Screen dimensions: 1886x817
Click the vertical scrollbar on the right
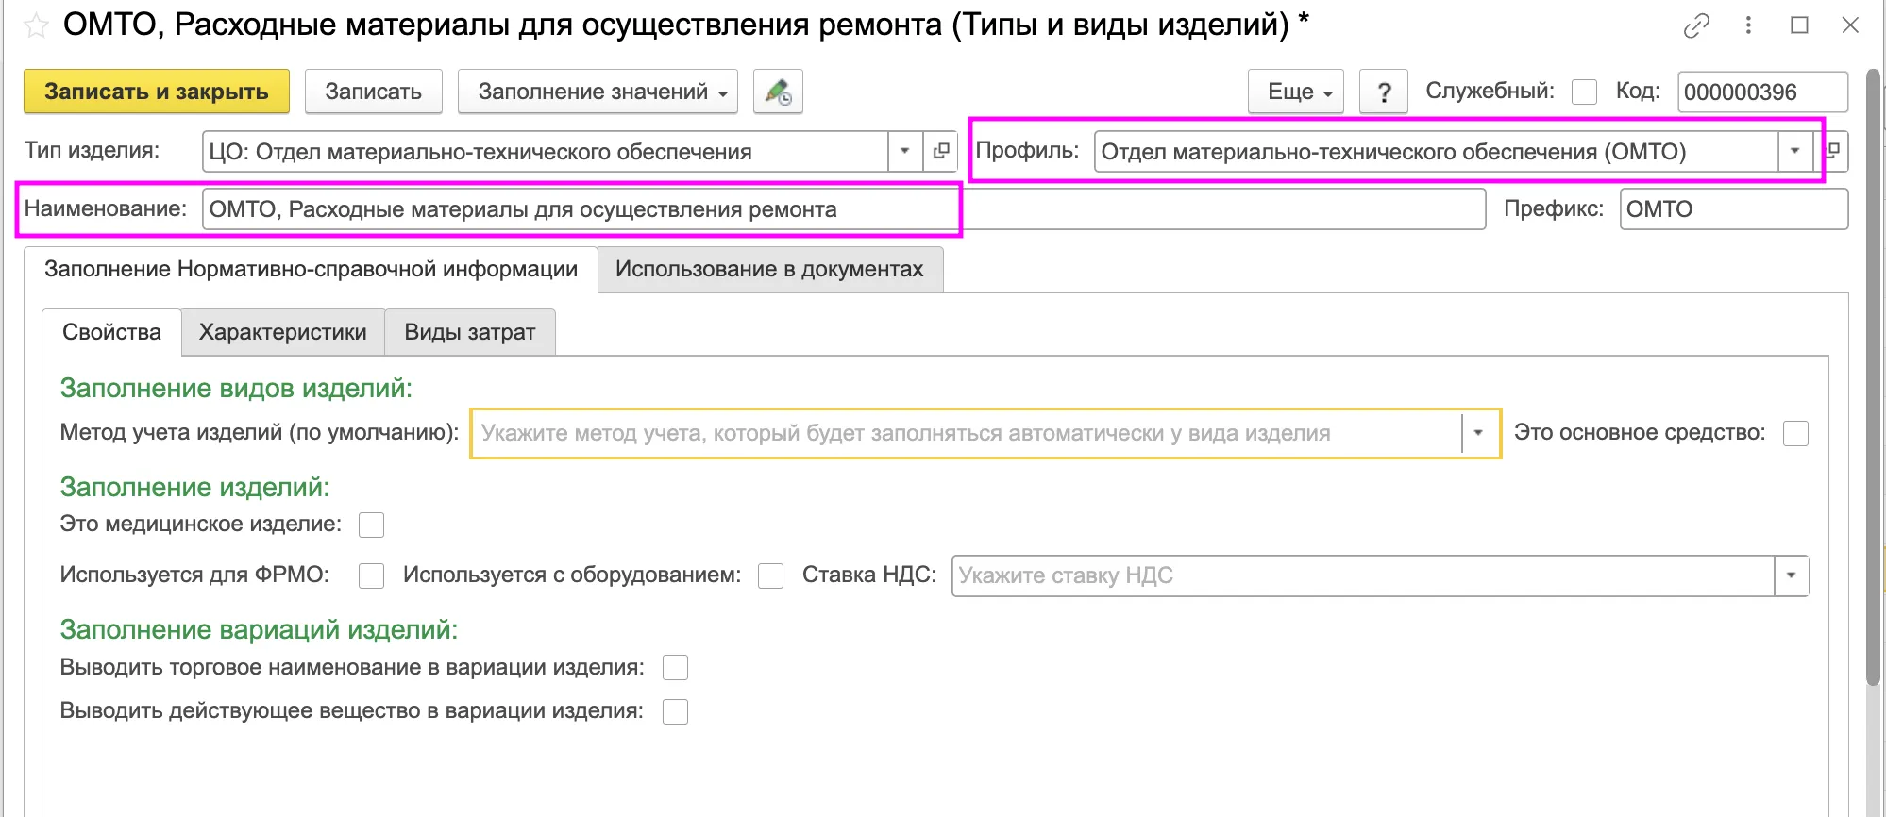pyautogui.click(x=1873, y=377)
